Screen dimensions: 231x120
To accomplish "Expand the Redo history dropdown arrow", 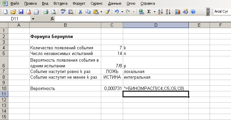I will 133,12.
